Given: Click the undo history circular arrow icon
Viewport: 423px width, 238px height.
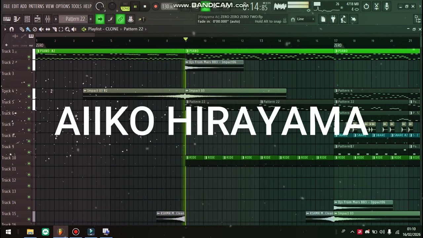Looking at the screenshot, I should coord(366,6).
